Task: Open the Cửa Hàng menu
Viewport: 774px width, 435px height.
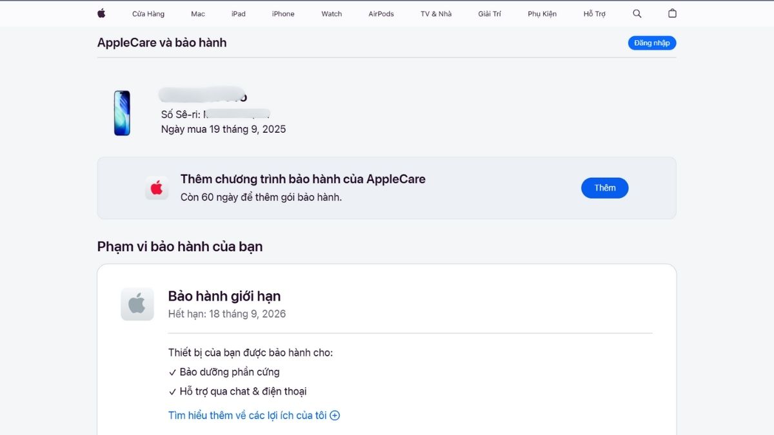Action: point(148,14)
